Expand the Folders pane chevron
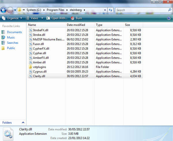The width and height of the screenshot is (173, 141). pyautogui.click(x=23, y=122)
